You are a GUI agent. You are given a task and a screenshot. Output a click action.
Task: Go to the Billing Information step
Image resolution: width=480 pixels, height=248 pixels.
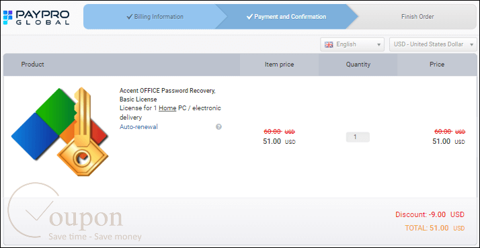tap(155, 17)
